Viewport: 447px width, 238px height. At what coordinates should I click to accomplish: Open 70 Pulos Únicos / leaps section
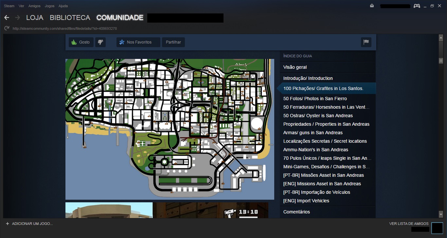coord(328,158)
